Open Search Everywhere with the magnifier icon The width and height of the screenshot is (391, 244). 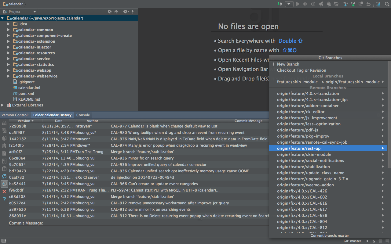pyautogui.click(x=387, y=4)
